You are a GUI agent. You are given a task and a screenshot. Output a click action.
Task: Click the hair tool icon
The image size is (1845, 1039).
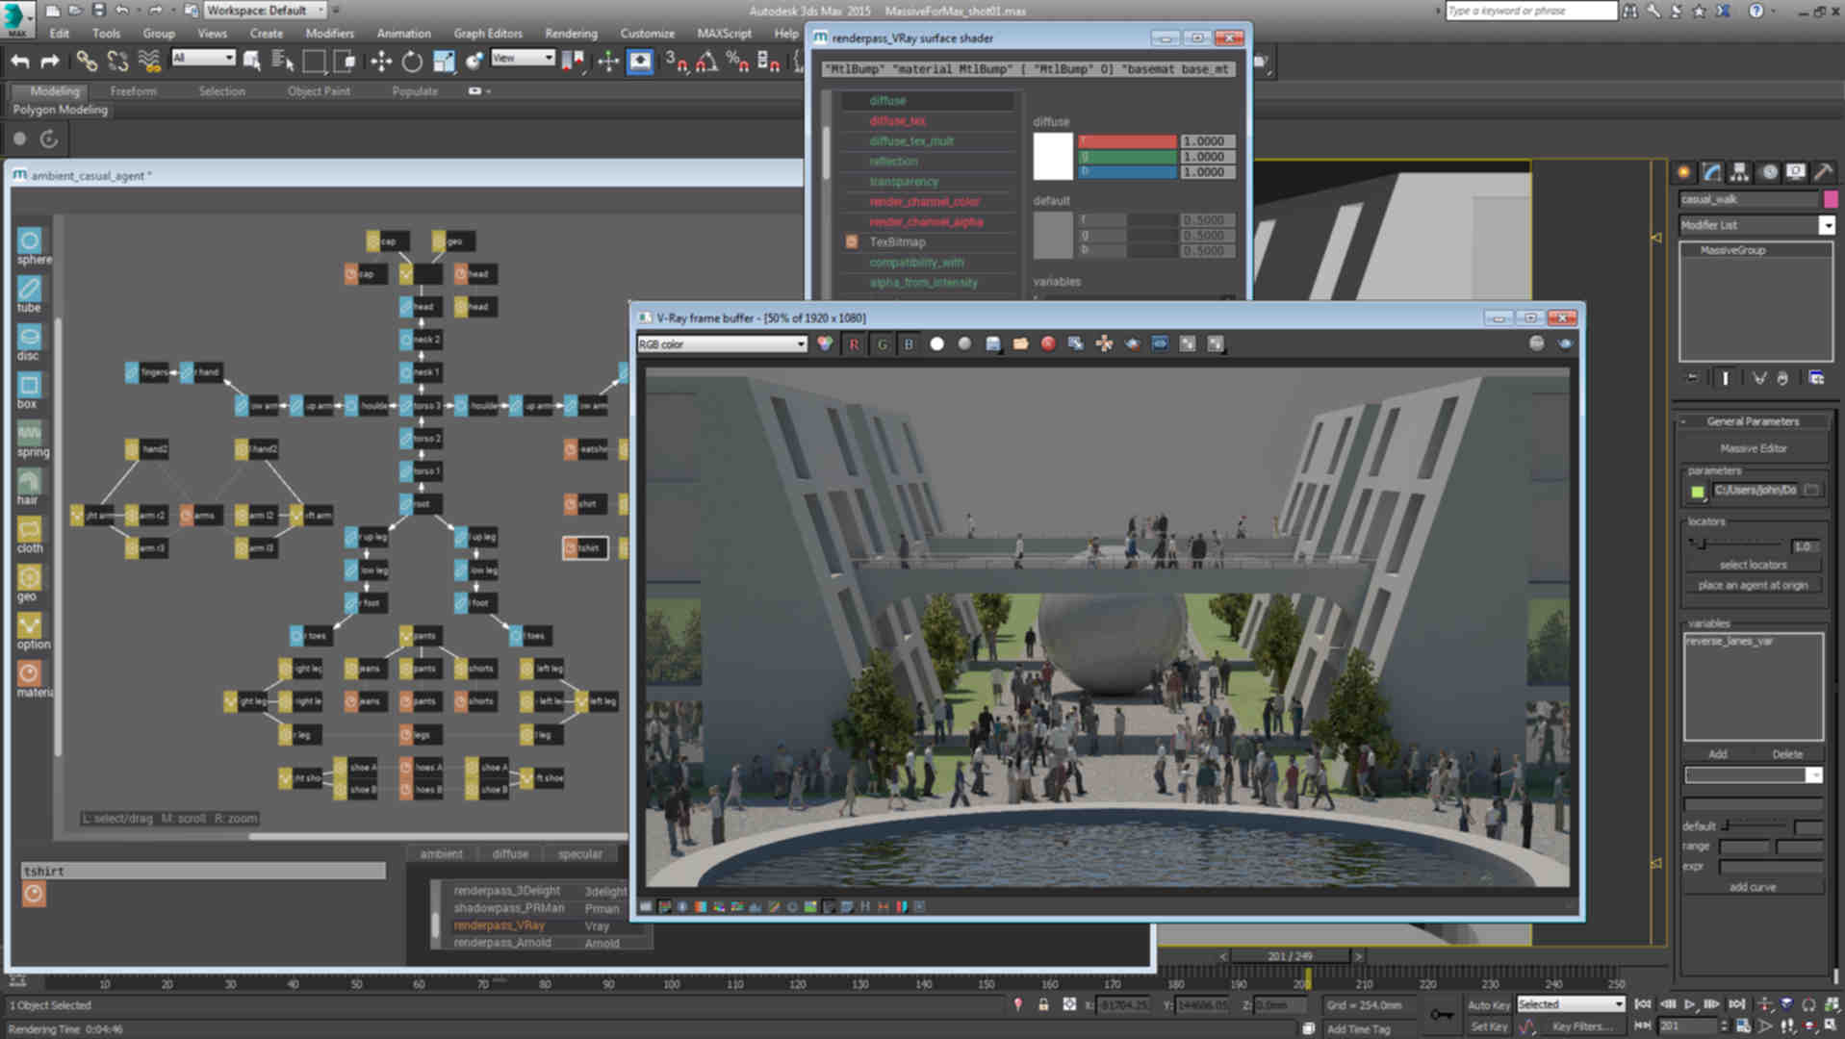point(29,482)
